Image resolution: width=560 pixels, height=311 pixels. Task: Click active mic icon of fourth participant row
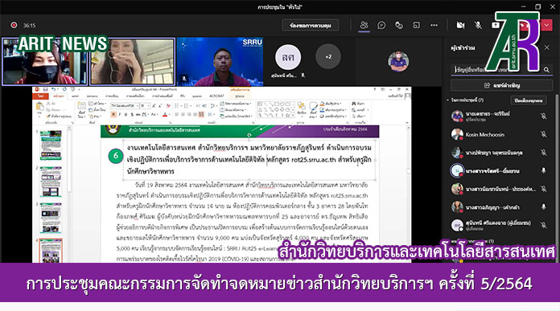[544, 171]
